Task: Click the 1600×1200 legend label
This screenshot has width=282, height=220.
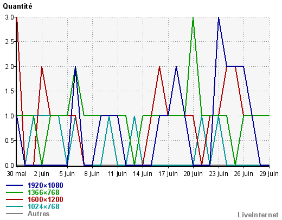Action: (x=46, y=199)
